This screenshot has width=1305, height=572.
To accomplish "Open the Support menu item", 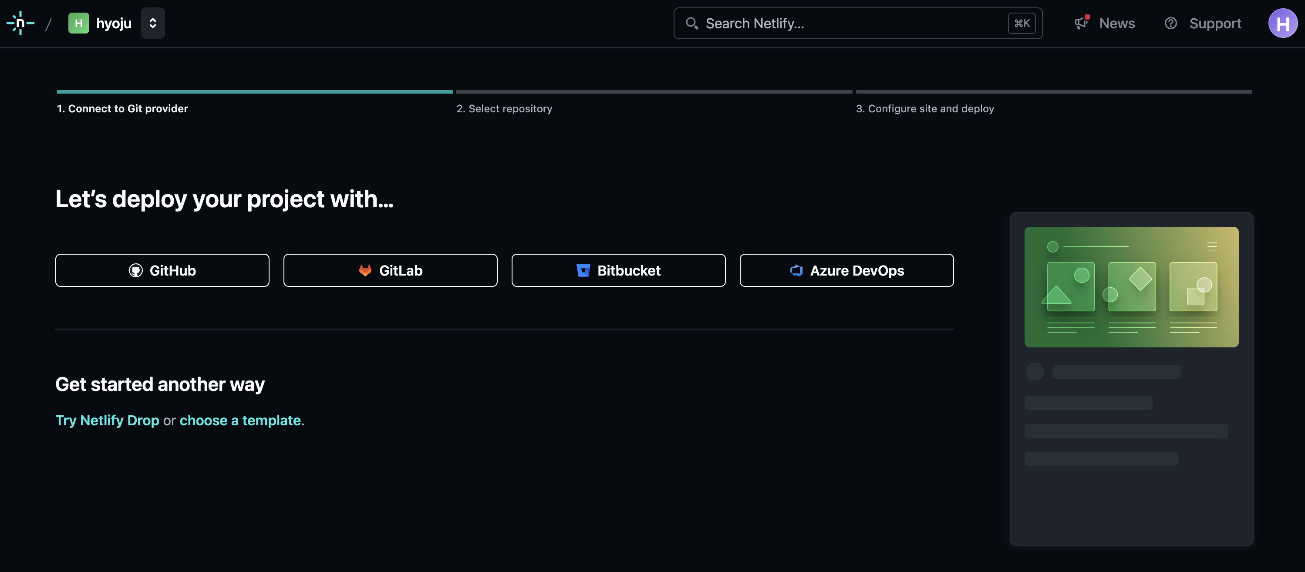I will click(x=1215, y=24).
